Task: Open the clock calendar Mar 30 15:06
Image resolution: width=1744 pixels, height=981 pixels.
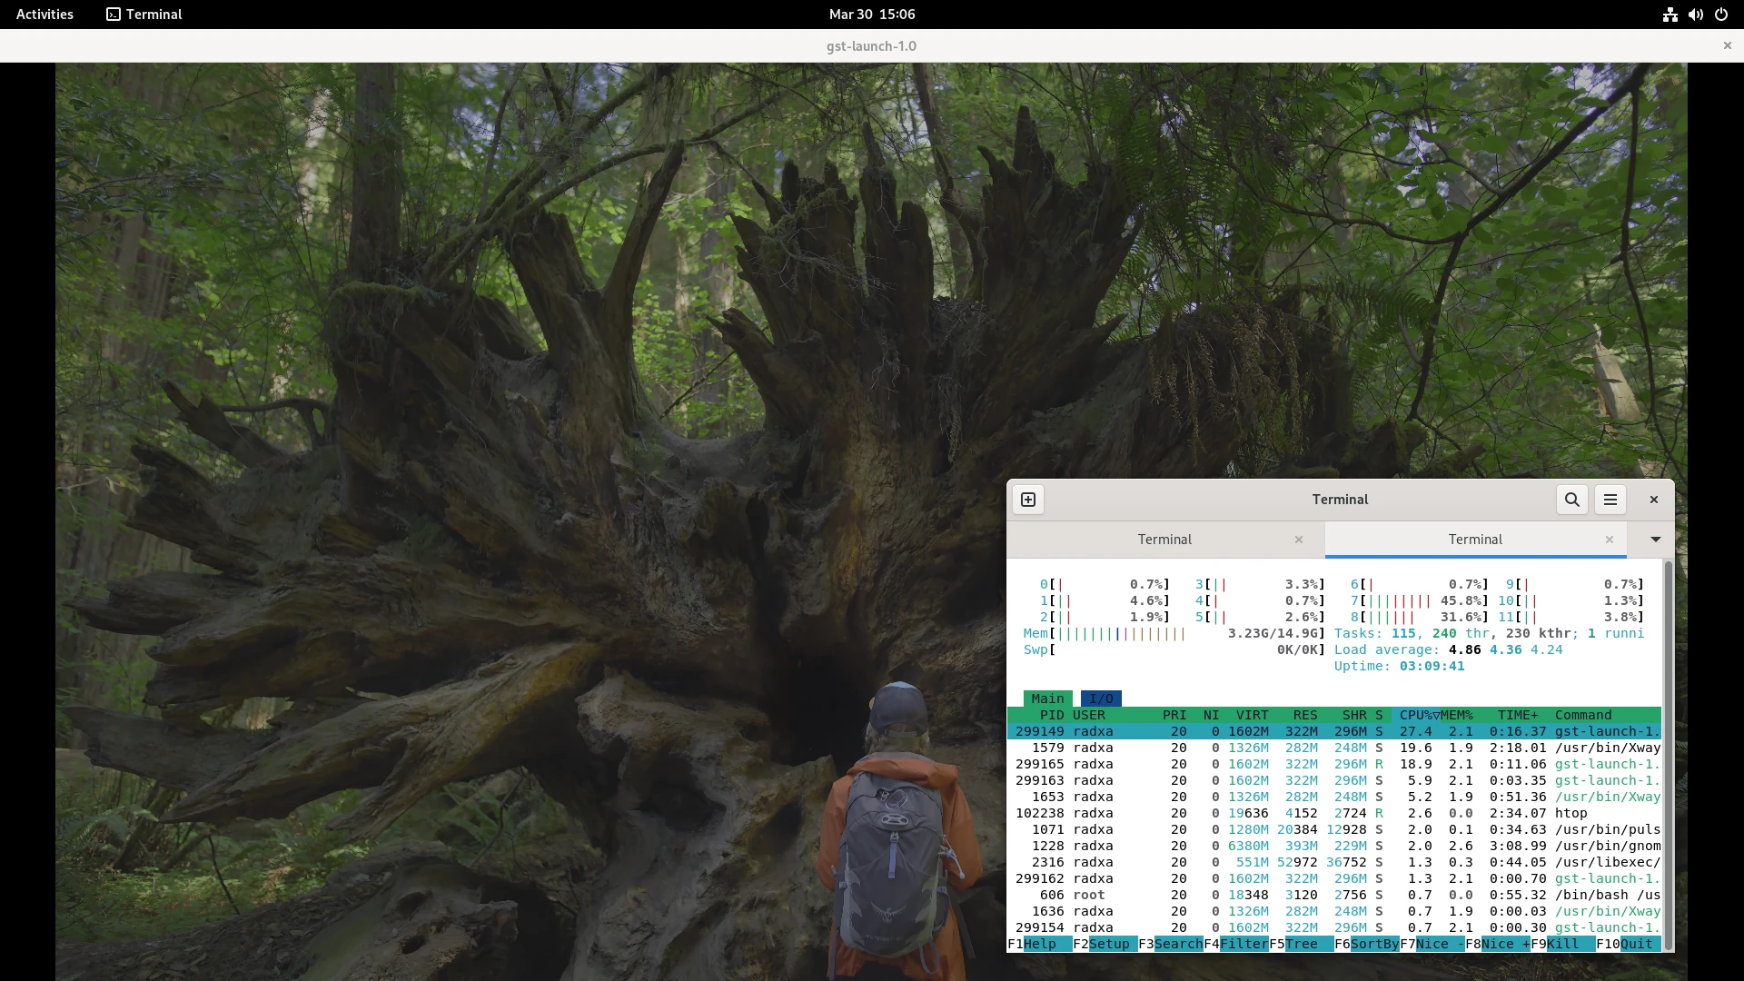Action: pos(872,15)
